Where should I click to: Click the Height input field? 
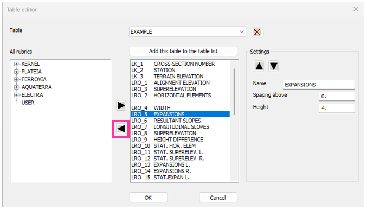337,109
